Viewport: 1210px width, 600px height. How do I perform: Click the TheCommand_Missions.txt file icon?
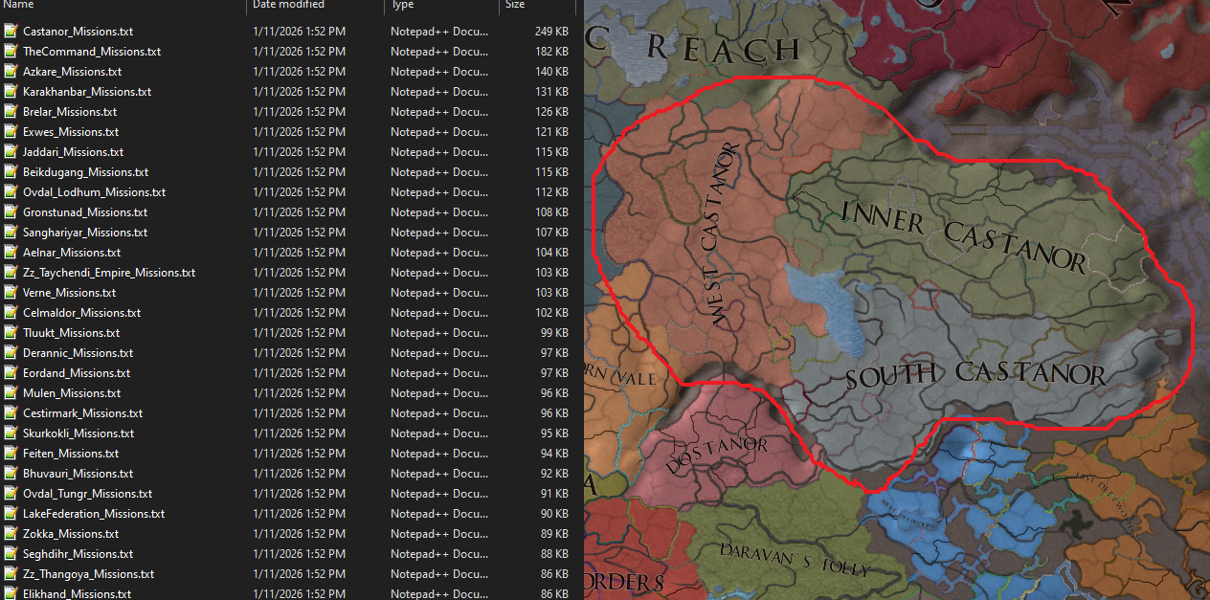[11, 52]
